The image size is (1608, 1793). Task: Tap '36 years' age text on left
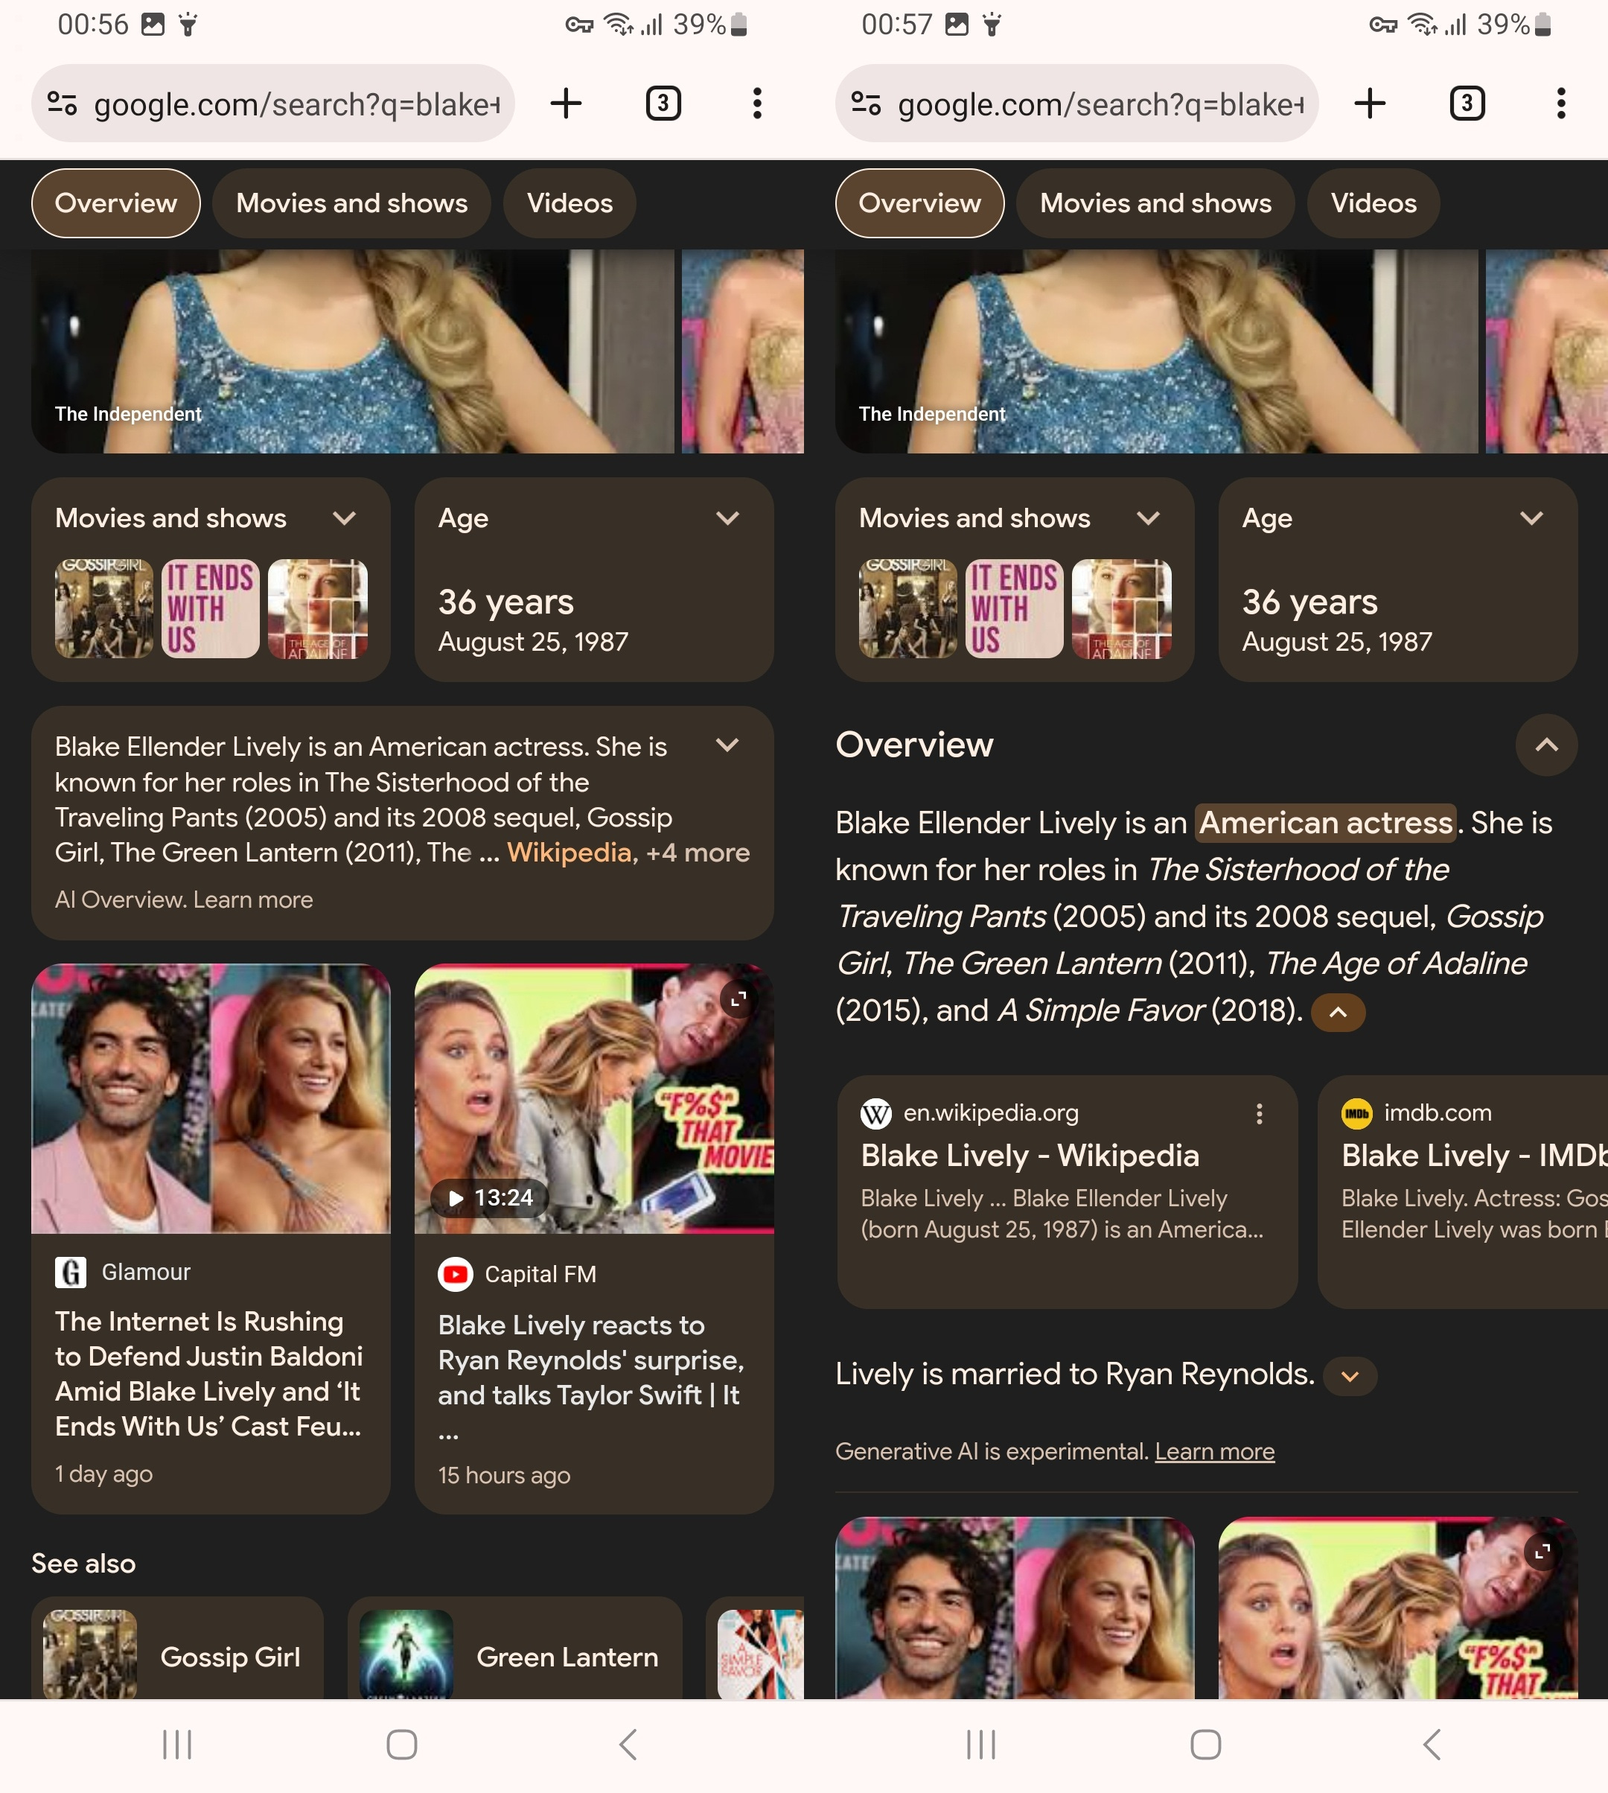coord(506,602)
